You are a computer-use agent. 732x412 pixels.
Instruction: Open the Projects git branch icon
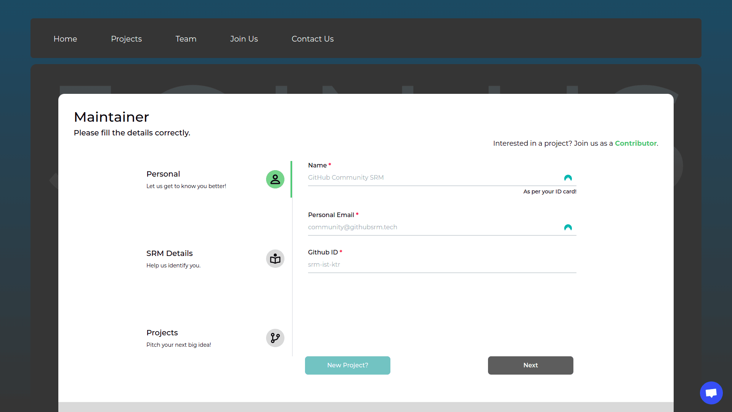coord(275,338)
